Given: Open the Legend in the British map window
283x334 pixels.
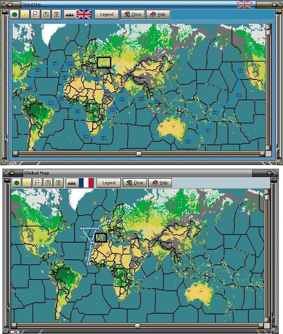Looking at the screenshot, I should click(107, 14).
